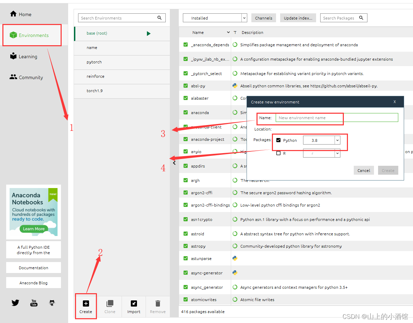Click the Channels button
413x323 pixels.
(264, 18)
